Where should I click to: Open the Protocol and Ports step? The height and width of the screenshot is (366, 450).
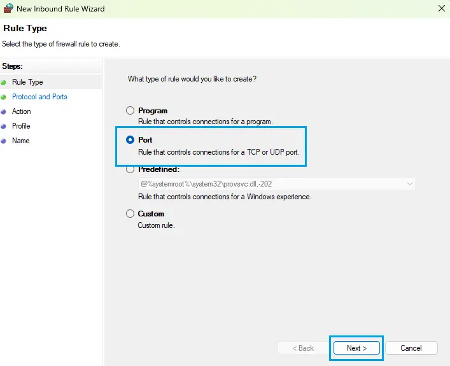pyautogui.click(x=39, y=97)
